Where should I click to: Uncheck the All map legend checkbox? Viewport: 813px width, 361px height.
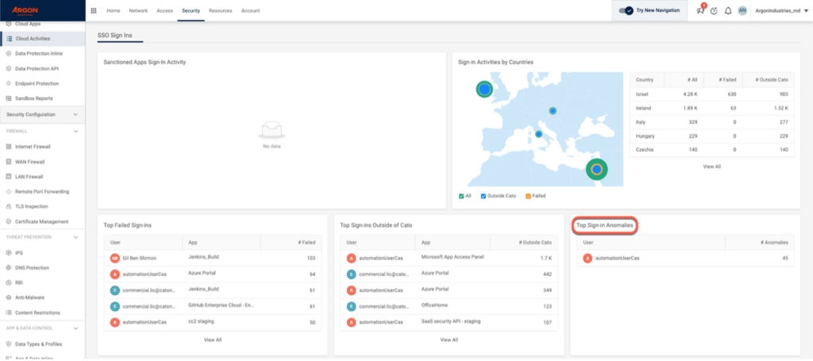point(461,196)
